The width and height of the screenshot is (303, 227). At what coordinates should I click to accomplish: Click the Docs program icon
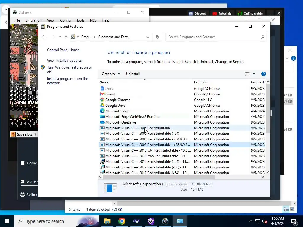[102, 89]
